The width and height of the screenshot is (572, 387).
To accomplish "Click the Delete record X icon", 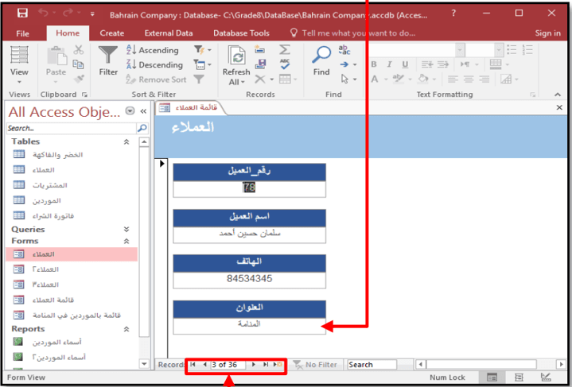I will click(x=260, y=79).
